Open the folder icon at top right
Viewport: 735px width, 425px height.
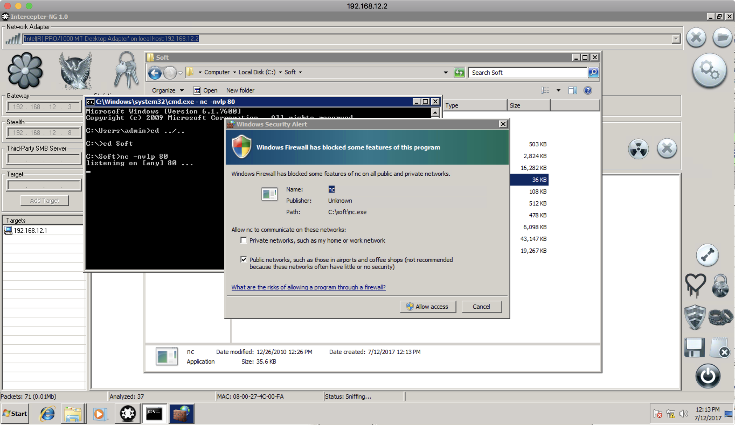point(722,38)
